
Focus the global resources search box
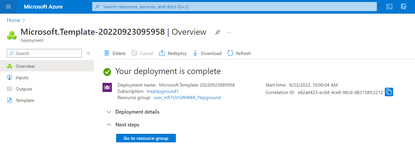[234, 7]
